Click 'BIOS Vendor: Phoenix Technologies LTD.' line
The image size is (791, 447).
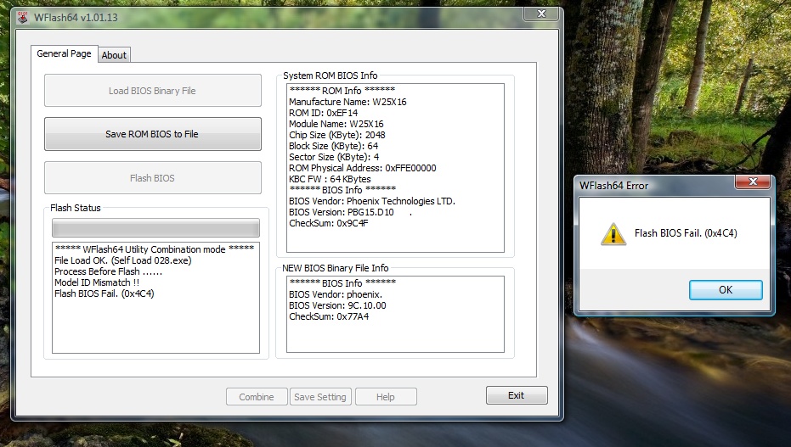372,201
